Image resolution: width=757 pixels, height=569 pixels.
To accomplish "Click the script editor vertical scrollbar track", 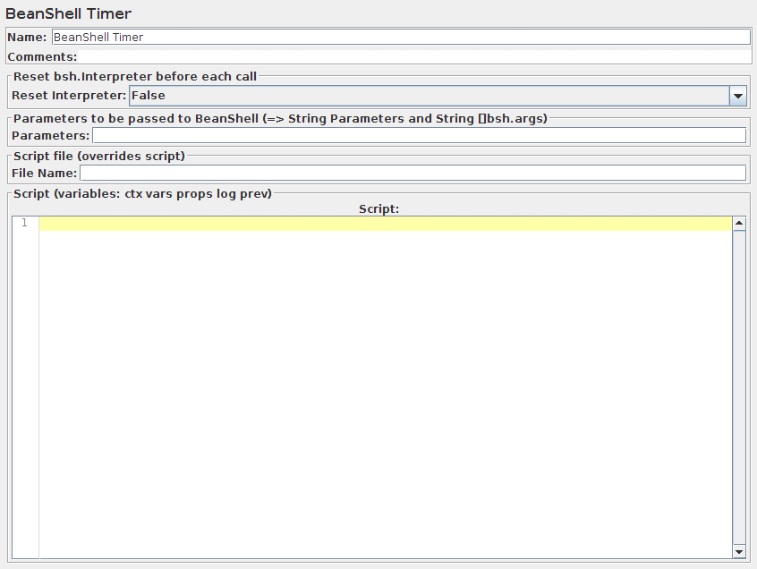I will [739, 385].
